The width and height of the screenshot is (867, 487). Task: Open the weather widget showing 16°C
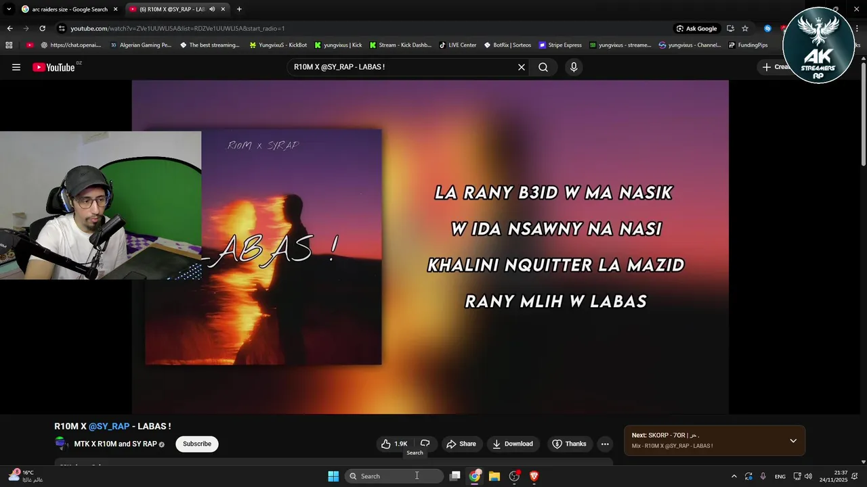click(x=25, y=476)
